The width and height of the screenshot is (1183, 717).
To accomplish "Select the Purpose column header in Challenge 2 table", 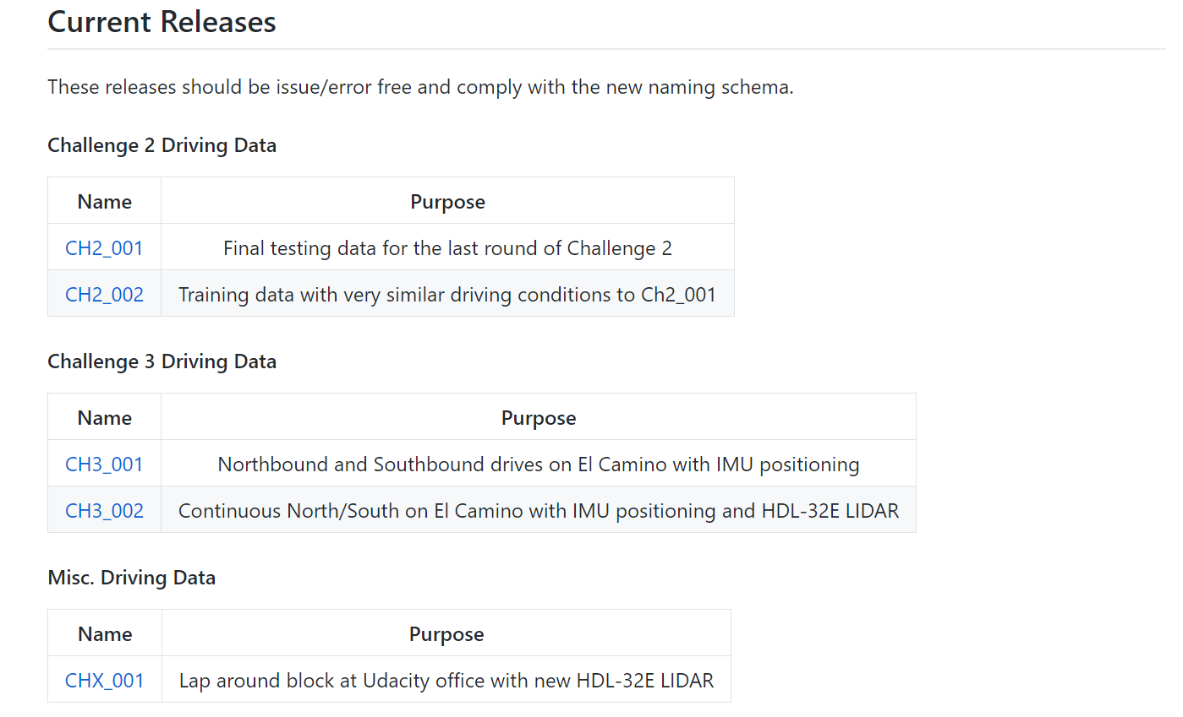I will point(447,201).
